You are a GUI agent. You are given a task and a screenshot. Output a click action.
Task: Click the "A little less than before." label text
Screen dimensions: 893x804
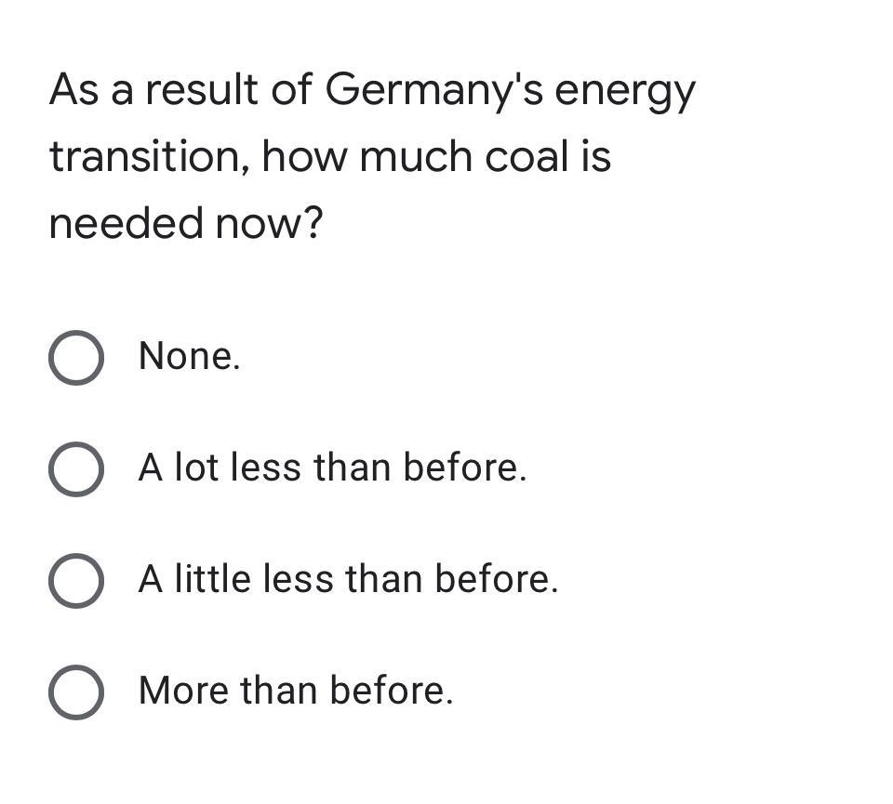349,579
